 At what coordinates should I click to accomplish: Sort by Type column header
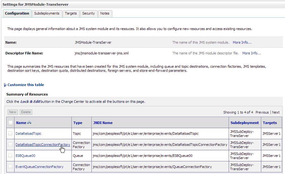click(x=78, y=123)
